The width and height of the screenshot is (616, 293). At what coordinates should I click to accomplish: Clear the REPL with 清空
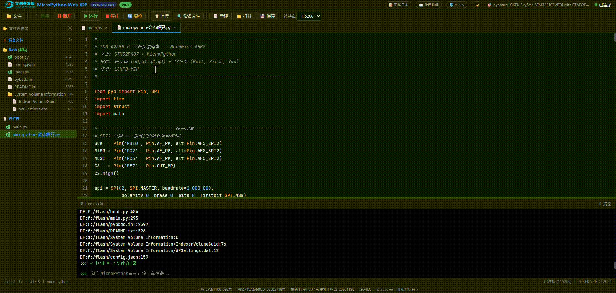pyautogui.click(x=605, y=204)
